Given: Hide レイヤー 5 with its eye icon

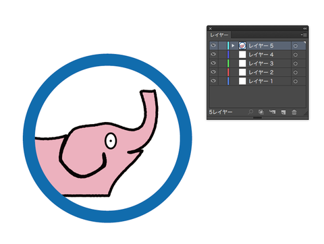Looking at the screenshot, I should pyautogui.click(x=213, y=46).
